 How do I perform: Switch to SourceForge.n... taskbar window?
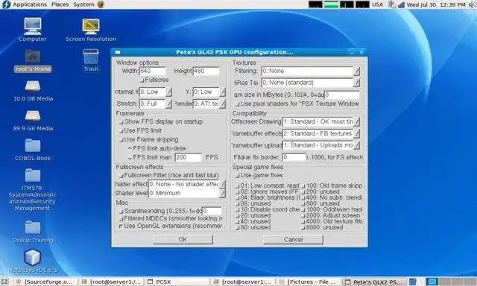[45, 282]
